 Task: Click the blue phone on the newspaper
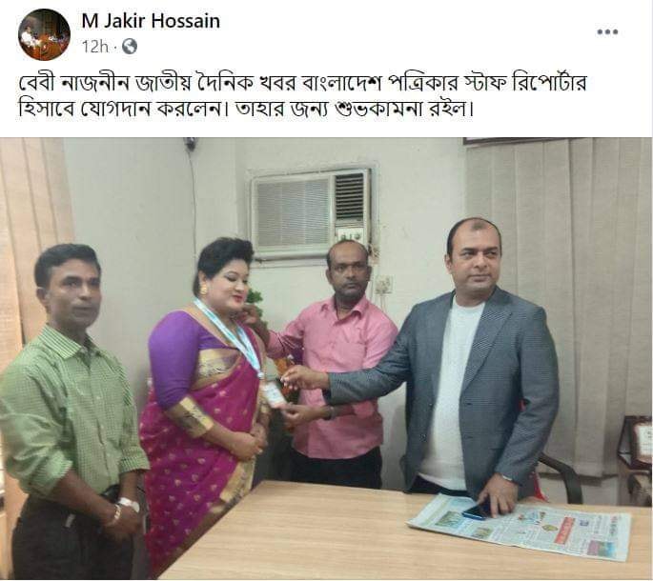click(478, 511)
